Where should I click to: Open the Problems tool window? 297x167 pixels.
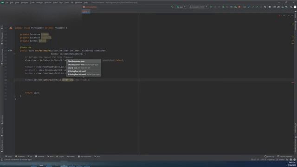point(20,157)
